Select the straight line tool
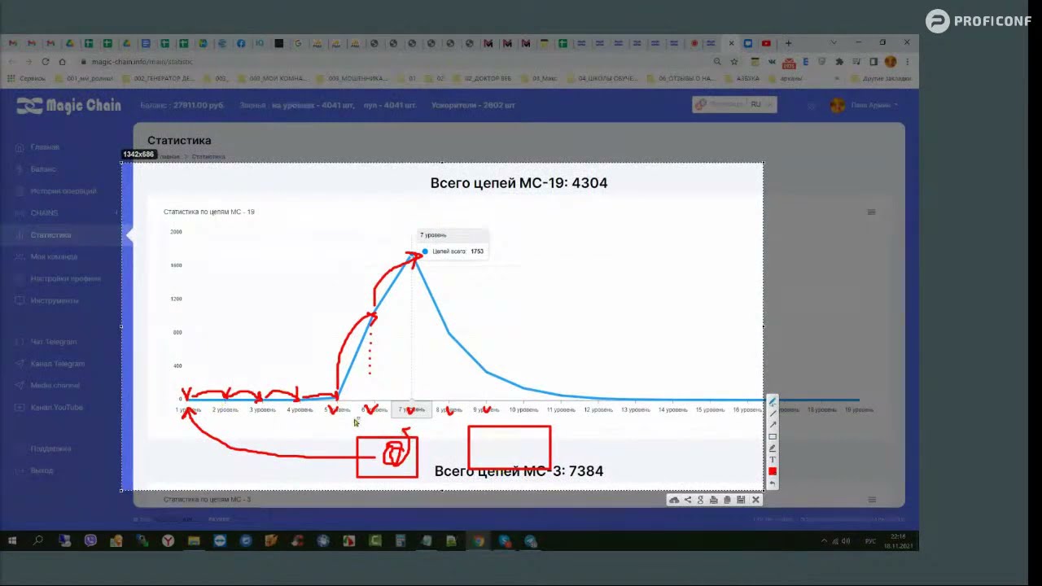The height and width of the screenshot is (586, 1042). pyautogui.click(x=773, y=413)
